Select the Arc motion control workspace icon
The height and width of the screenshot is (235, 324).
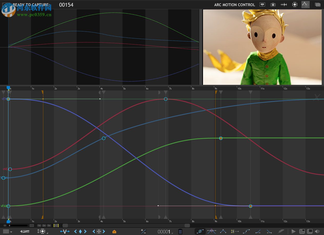click(305, 5)
